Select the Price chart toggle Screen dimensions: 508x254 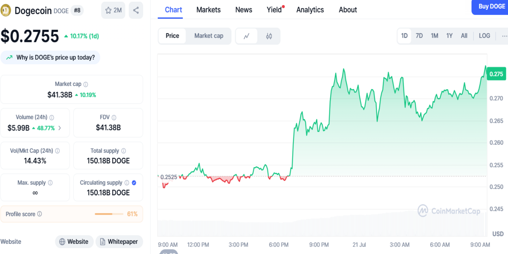172,36
